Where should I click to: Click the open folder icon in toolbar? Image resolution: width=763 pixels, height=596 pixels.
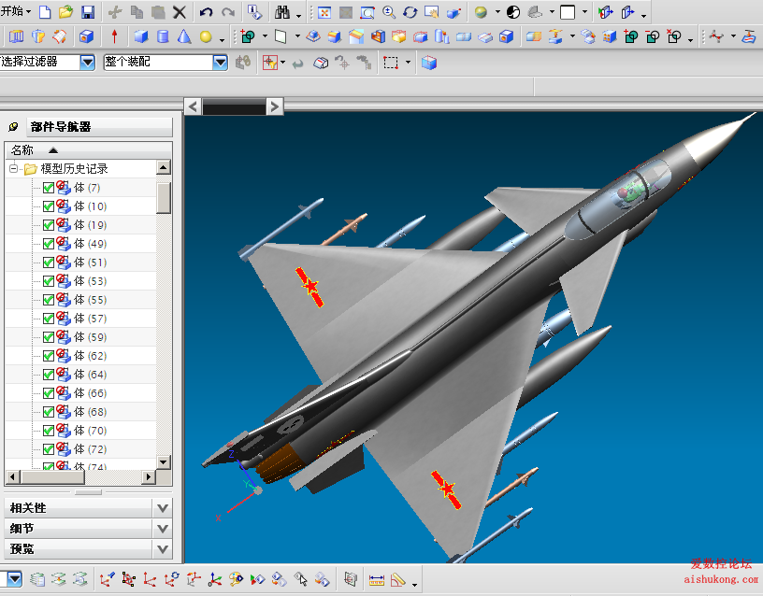click(65, 13)
